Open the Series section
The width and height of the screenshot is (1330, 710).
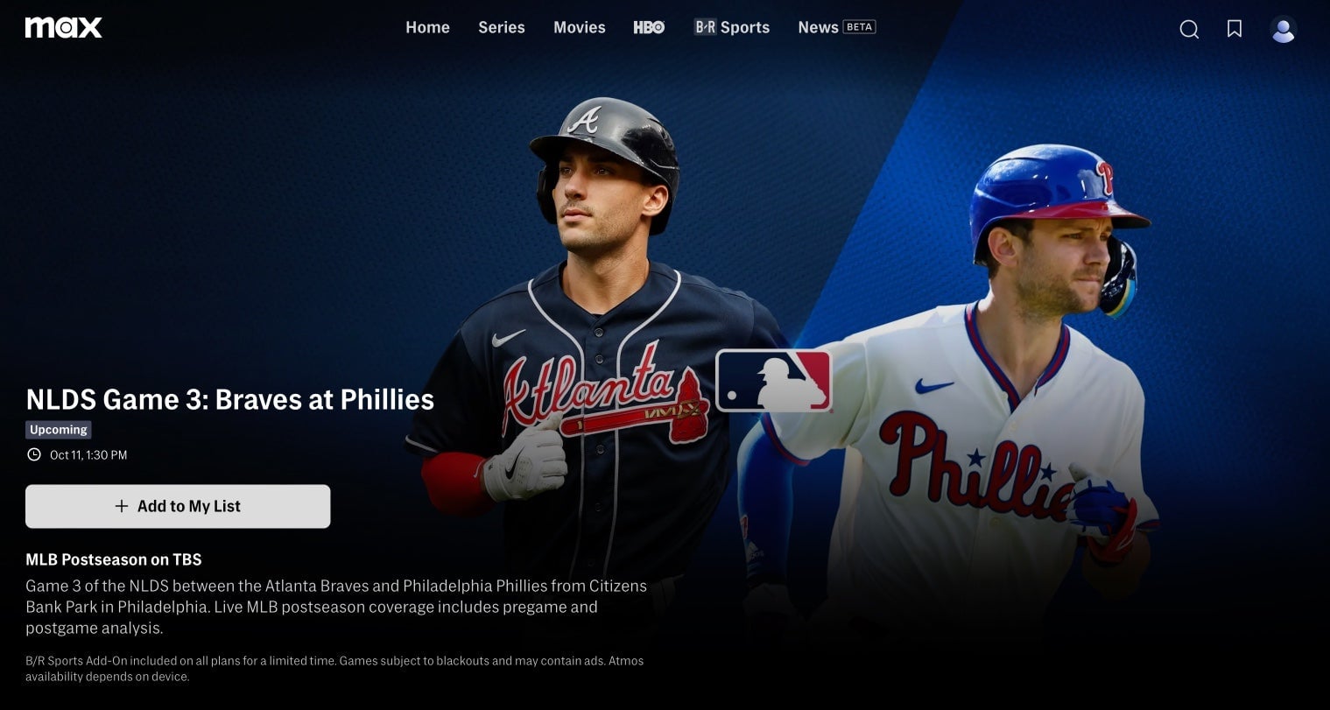click(502, 27)
